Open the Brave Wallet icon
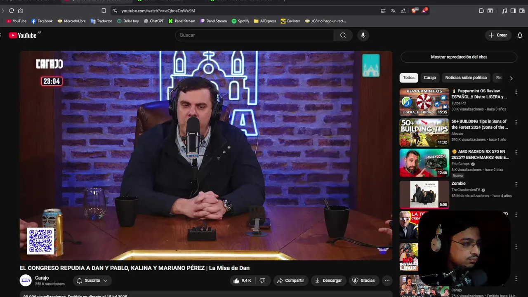This screenshot has width=528, height=297. coord(522,11)
